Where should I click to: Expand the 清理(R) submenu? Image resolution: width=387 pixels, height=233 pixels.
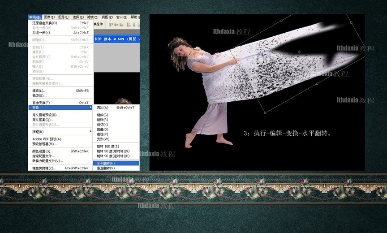coord(60,132)
